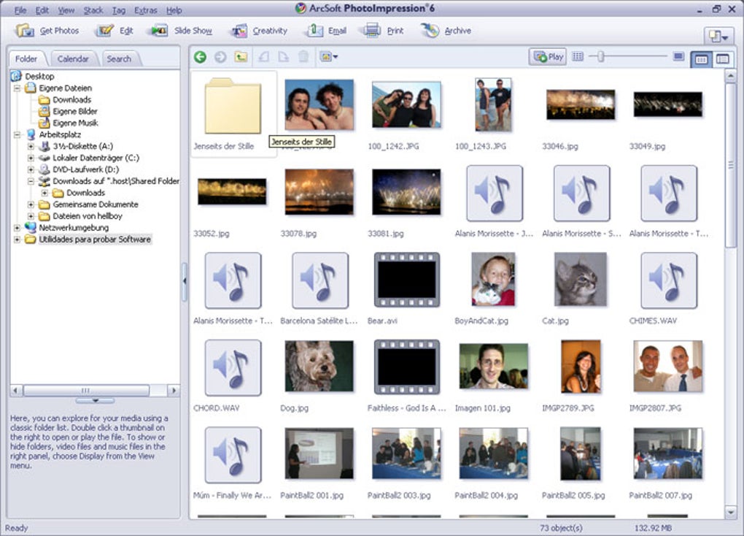Screen dimensions: 744x536
Task: Click the Print toolbar icon
Action: (x=384, y=31)
